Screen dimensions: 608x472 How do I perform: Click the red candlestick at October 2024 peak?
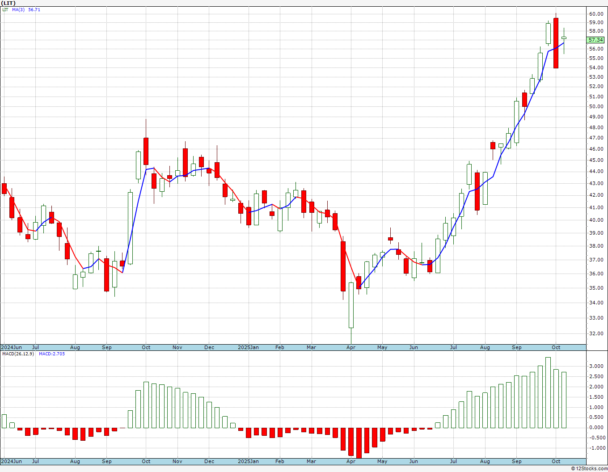tap(146, 151)
